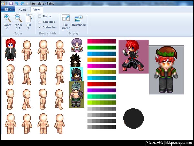Enable the Rulers checkbox

tap(39, 16)
